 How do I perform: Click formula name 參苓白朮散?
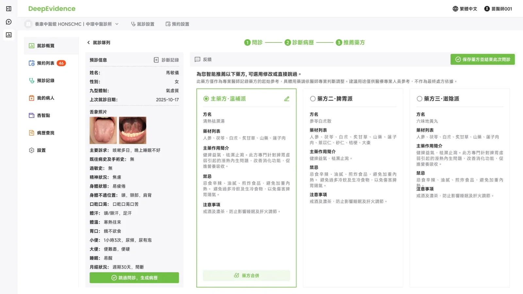[320, 121]
